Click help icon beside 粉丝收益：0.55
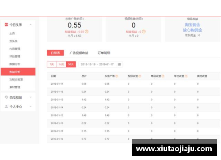The width and height of the screenshot is (221, 160). click(x=87, y=31)
